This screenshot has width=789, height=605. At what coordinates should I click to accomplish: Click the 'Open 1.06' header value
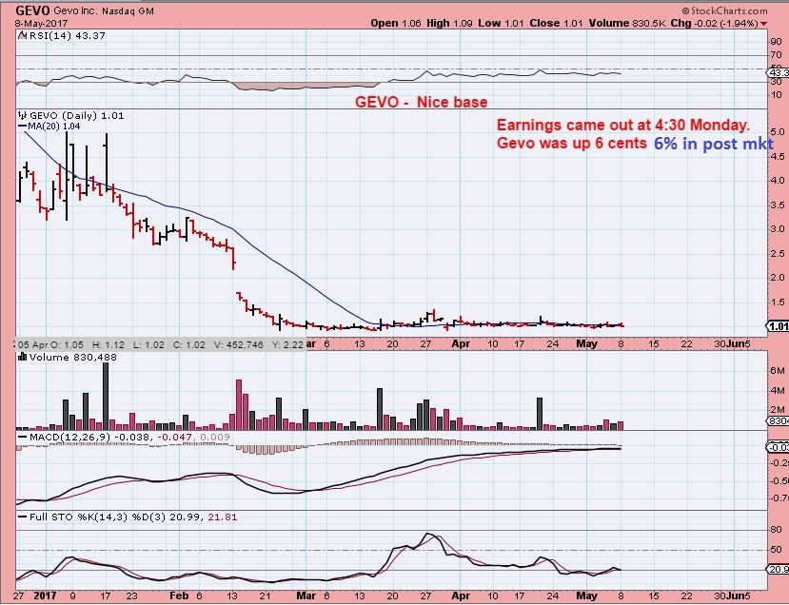[396, 23]
